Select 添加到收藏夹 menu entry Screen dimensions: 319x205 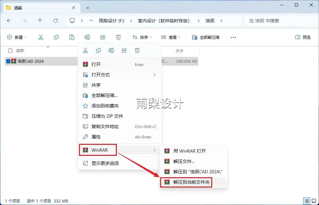click(x=120, y=106)
